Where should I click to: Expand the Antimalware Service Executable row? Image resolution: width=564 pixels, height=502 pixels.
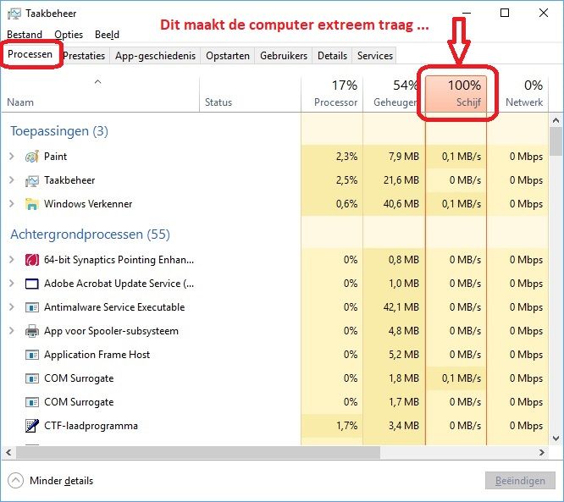(x=12, y=307)
